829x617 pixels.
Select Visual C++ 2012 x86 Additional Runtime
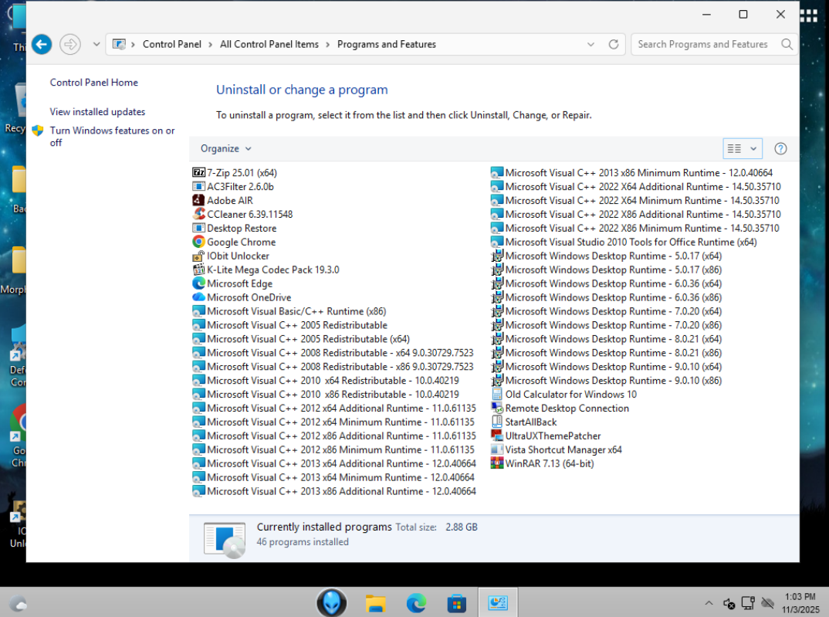[334, 436]
